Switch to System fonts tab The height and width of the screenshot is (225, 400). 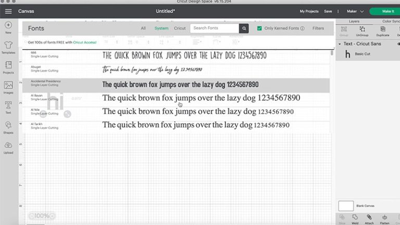[x=161, y=28]
